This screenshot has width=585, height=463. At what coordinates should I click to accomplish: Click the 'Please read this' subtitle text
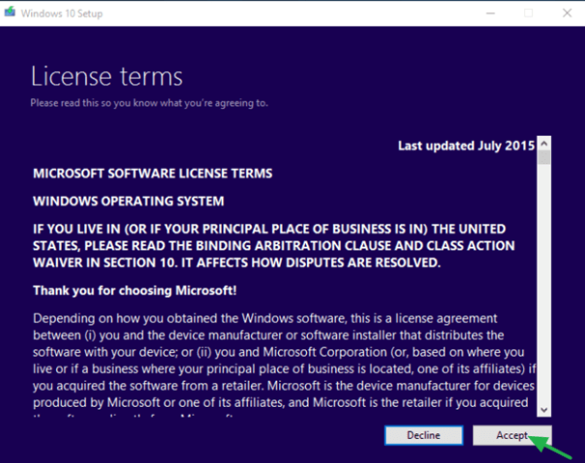click(x=150, y=103)
